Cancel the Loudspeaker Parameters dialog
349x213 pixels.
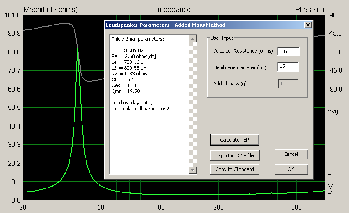click(x=291, y=154)
